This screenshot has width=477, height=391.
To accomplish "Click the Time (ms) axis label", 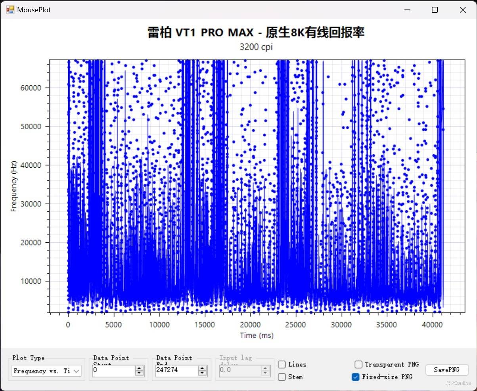I will 257,335.
